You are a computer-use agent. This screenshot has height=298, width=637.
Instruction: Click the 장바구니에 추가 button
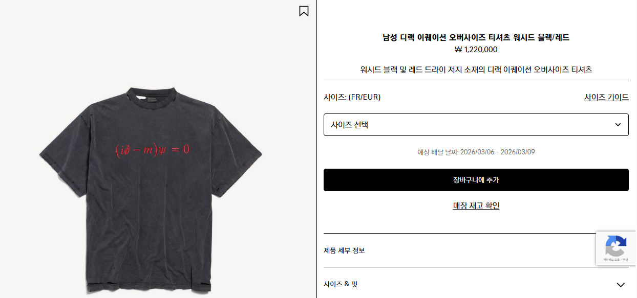tap(476, 180)
